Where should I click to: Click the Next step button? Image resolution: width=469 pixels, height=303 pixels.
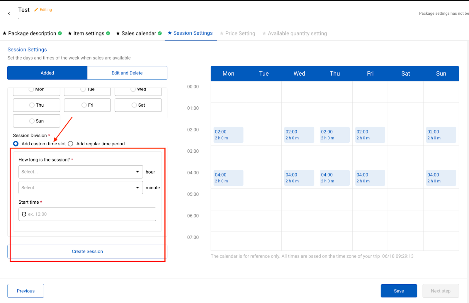click(x=441, y=291)
